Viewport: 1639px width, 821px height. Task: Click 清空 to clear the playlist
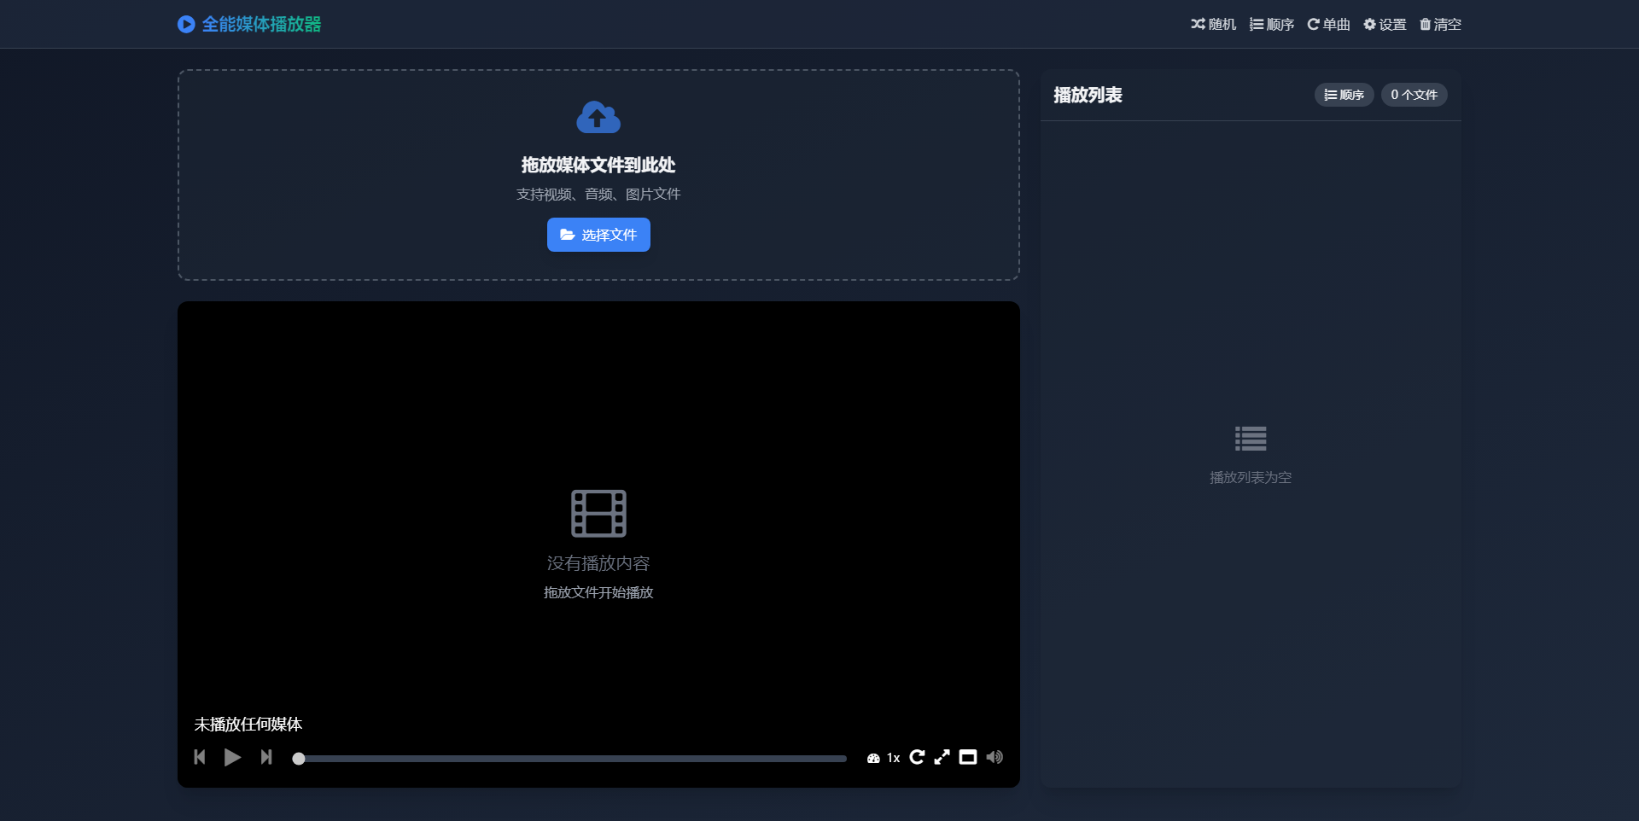[x=1440, y=25]
